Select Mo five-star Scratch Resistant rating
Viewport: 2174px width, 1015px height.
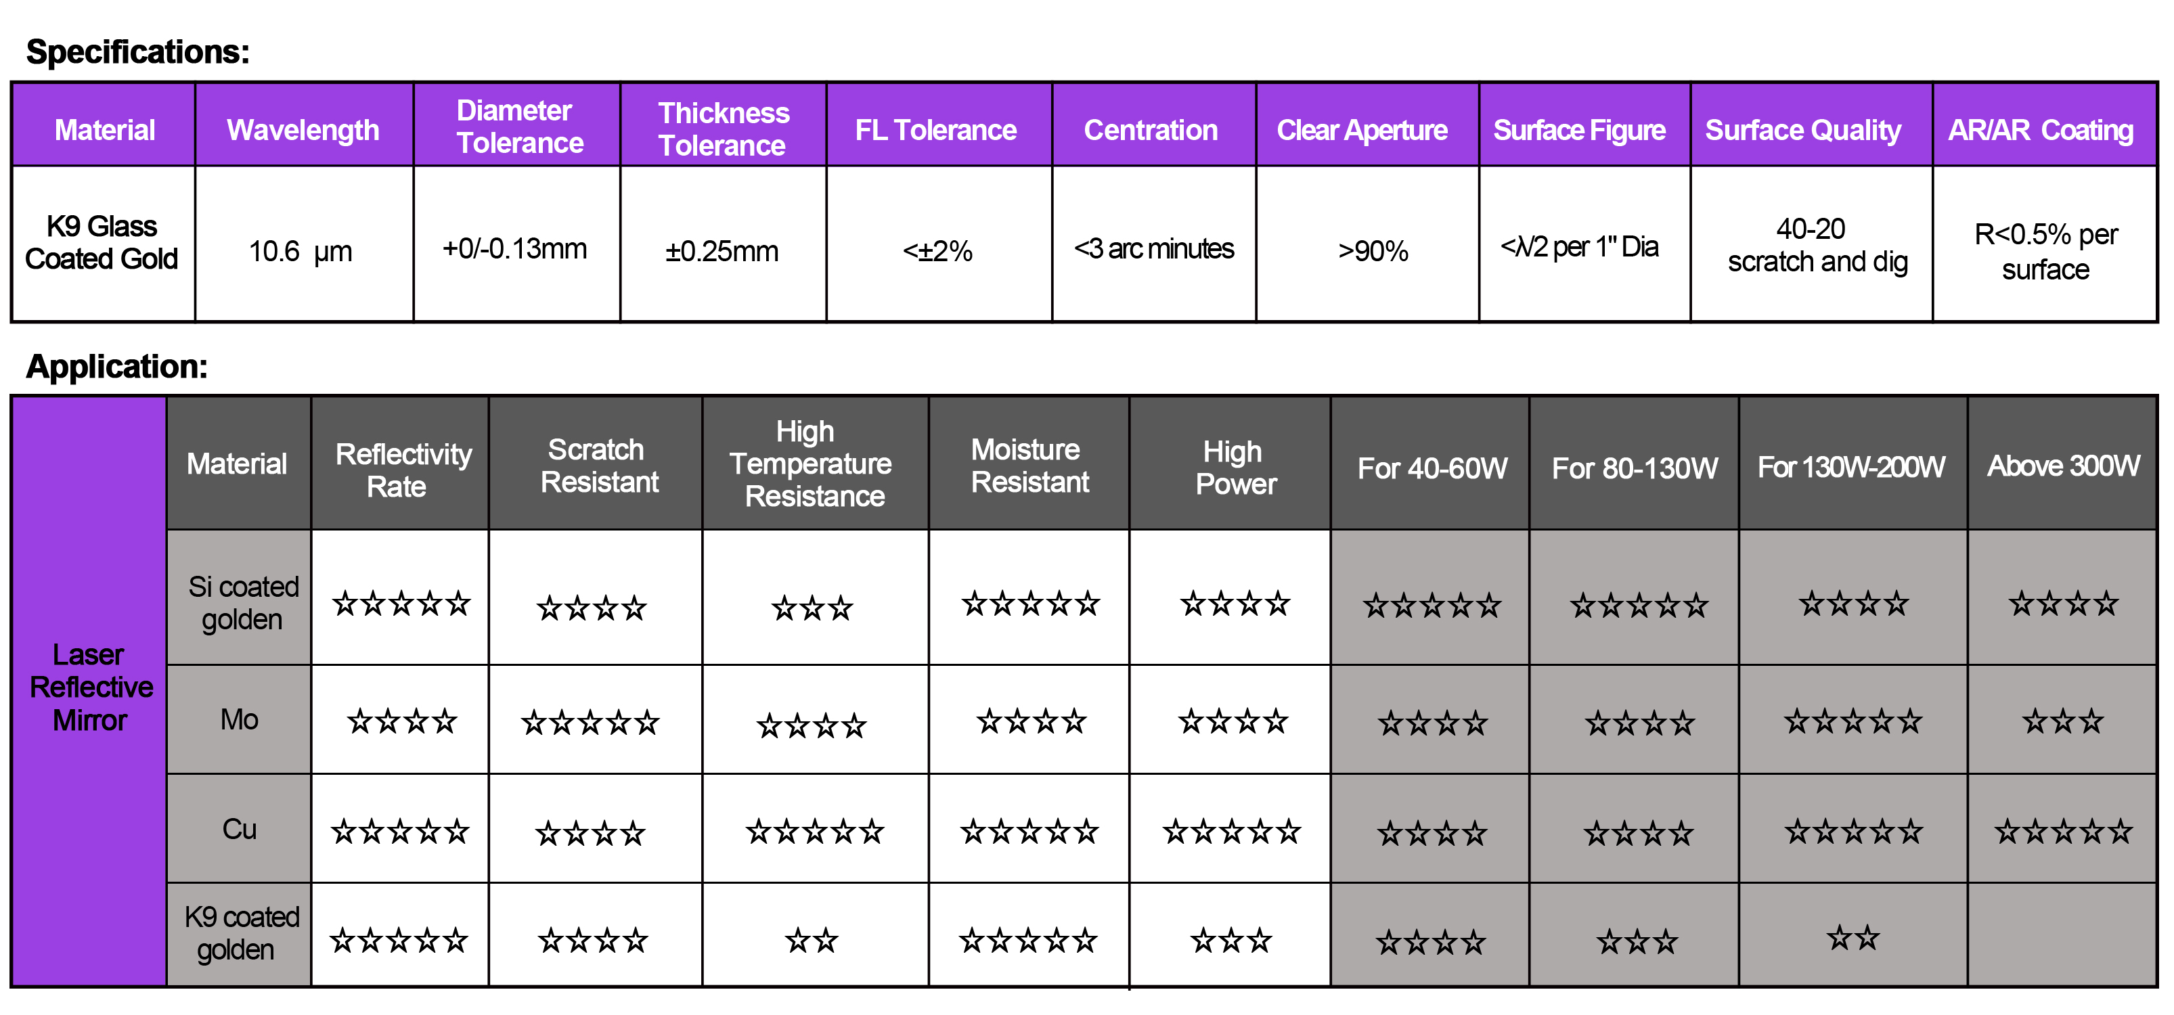pos(590,723)
